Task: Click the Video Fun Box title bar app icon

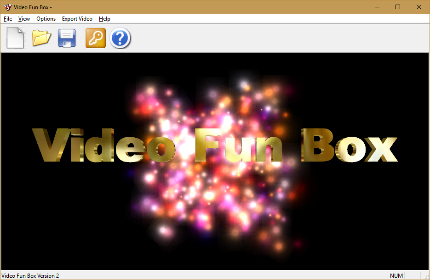Action: click(7, 7)
